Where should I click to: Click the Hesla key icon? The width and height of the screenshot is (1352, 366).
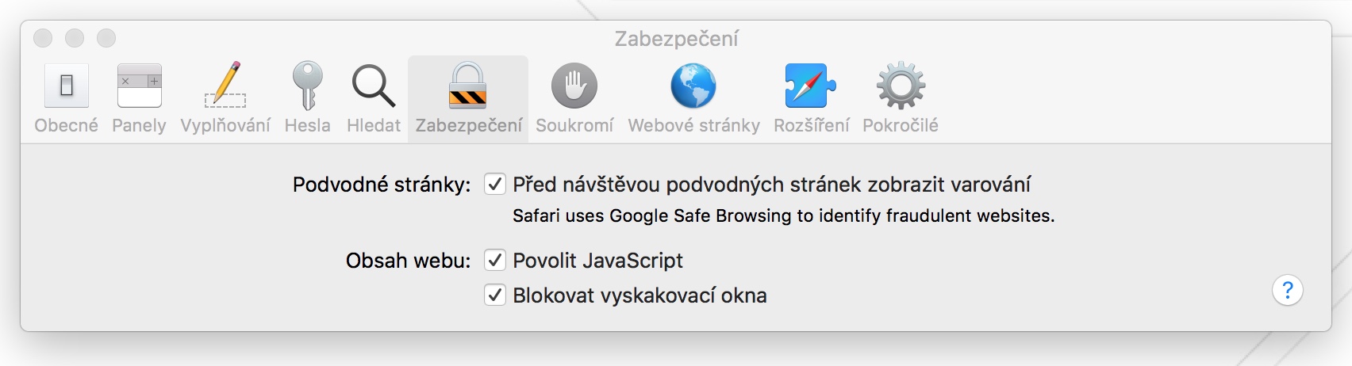[307, 86]
